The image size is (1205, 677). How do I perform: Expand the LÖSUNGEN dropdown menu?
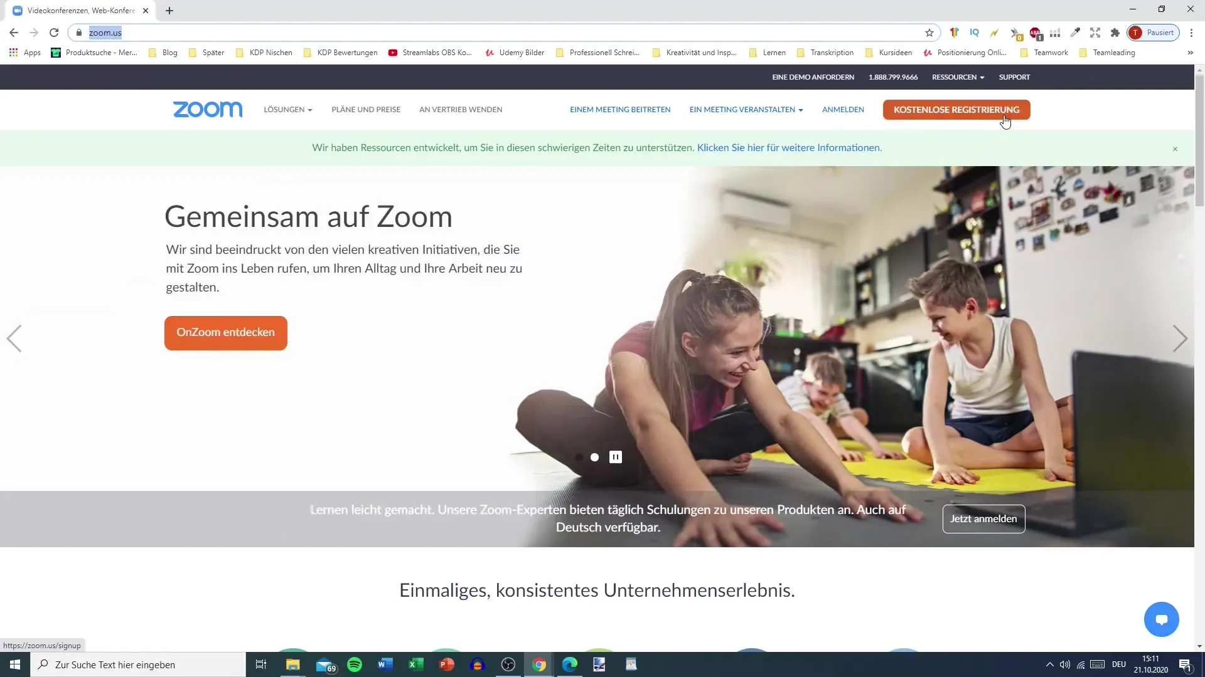[288, 109]
